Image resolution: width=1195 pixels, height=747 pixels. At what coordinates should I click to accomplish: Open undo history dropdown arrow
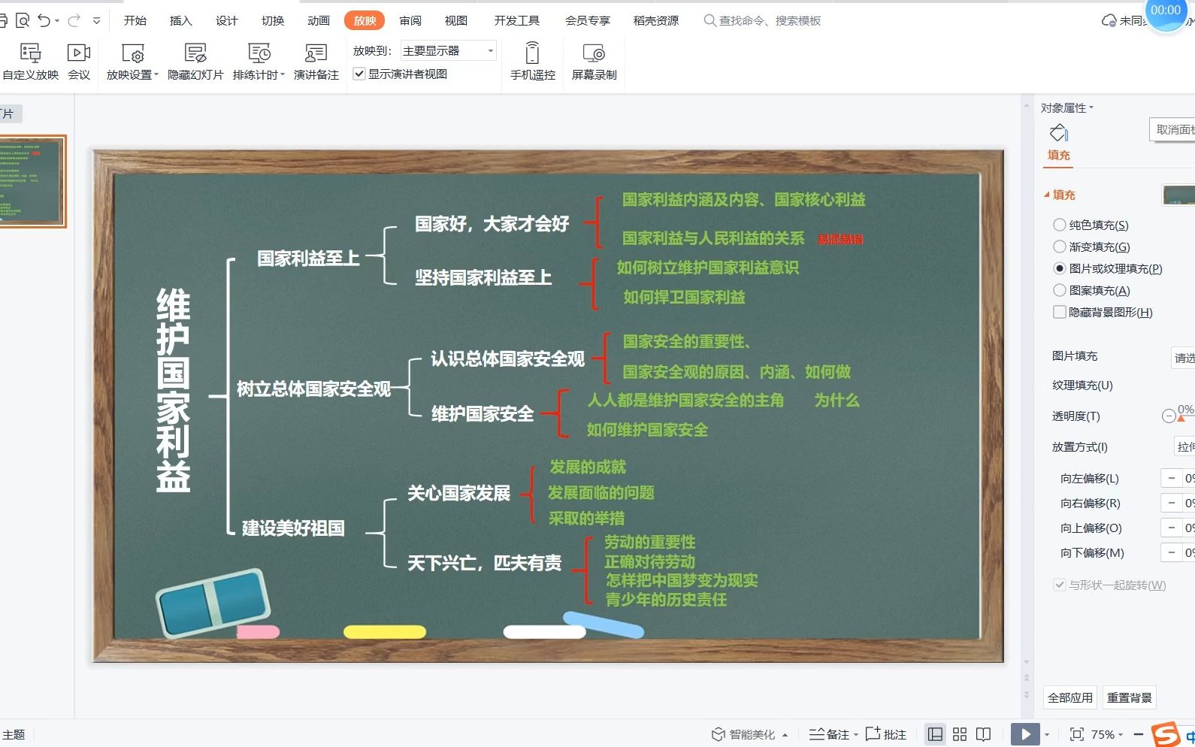(x=57, y=21)
